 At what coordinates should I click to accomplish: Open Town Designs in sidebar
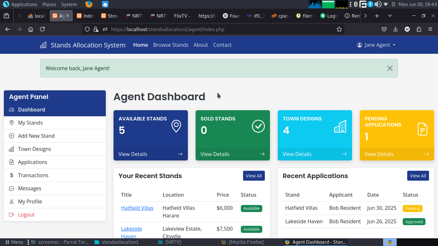pos(55,149)
